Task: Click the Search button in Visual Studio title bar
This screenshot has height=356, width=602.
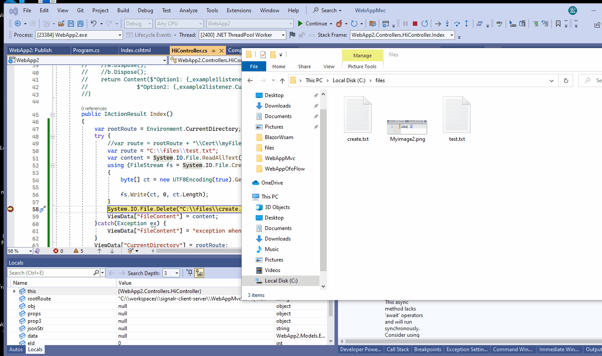Action: 327,10
